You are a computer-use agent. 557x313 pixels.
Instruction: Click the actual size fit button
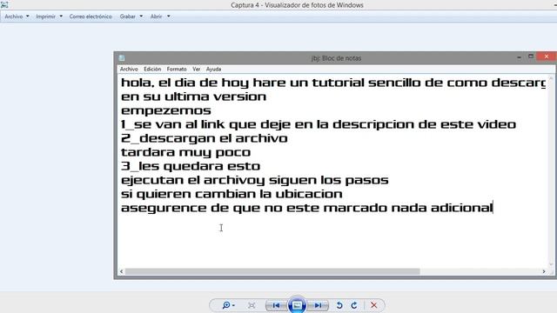(252, 305)
